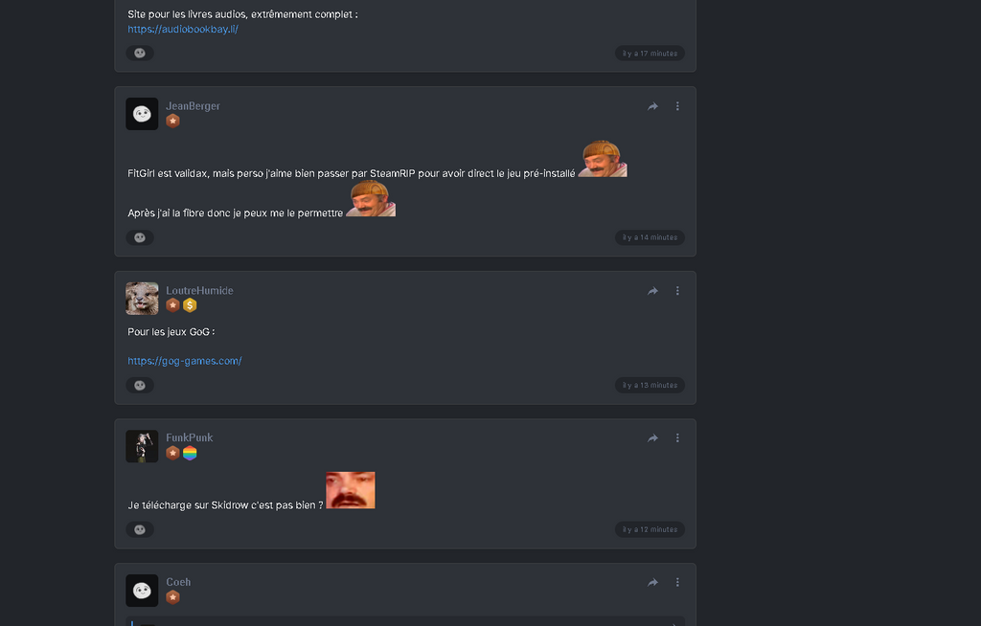The image size is (981, 626).
Task: Click the rainbow badge under FunkPunk
Action: click(190, 453)
